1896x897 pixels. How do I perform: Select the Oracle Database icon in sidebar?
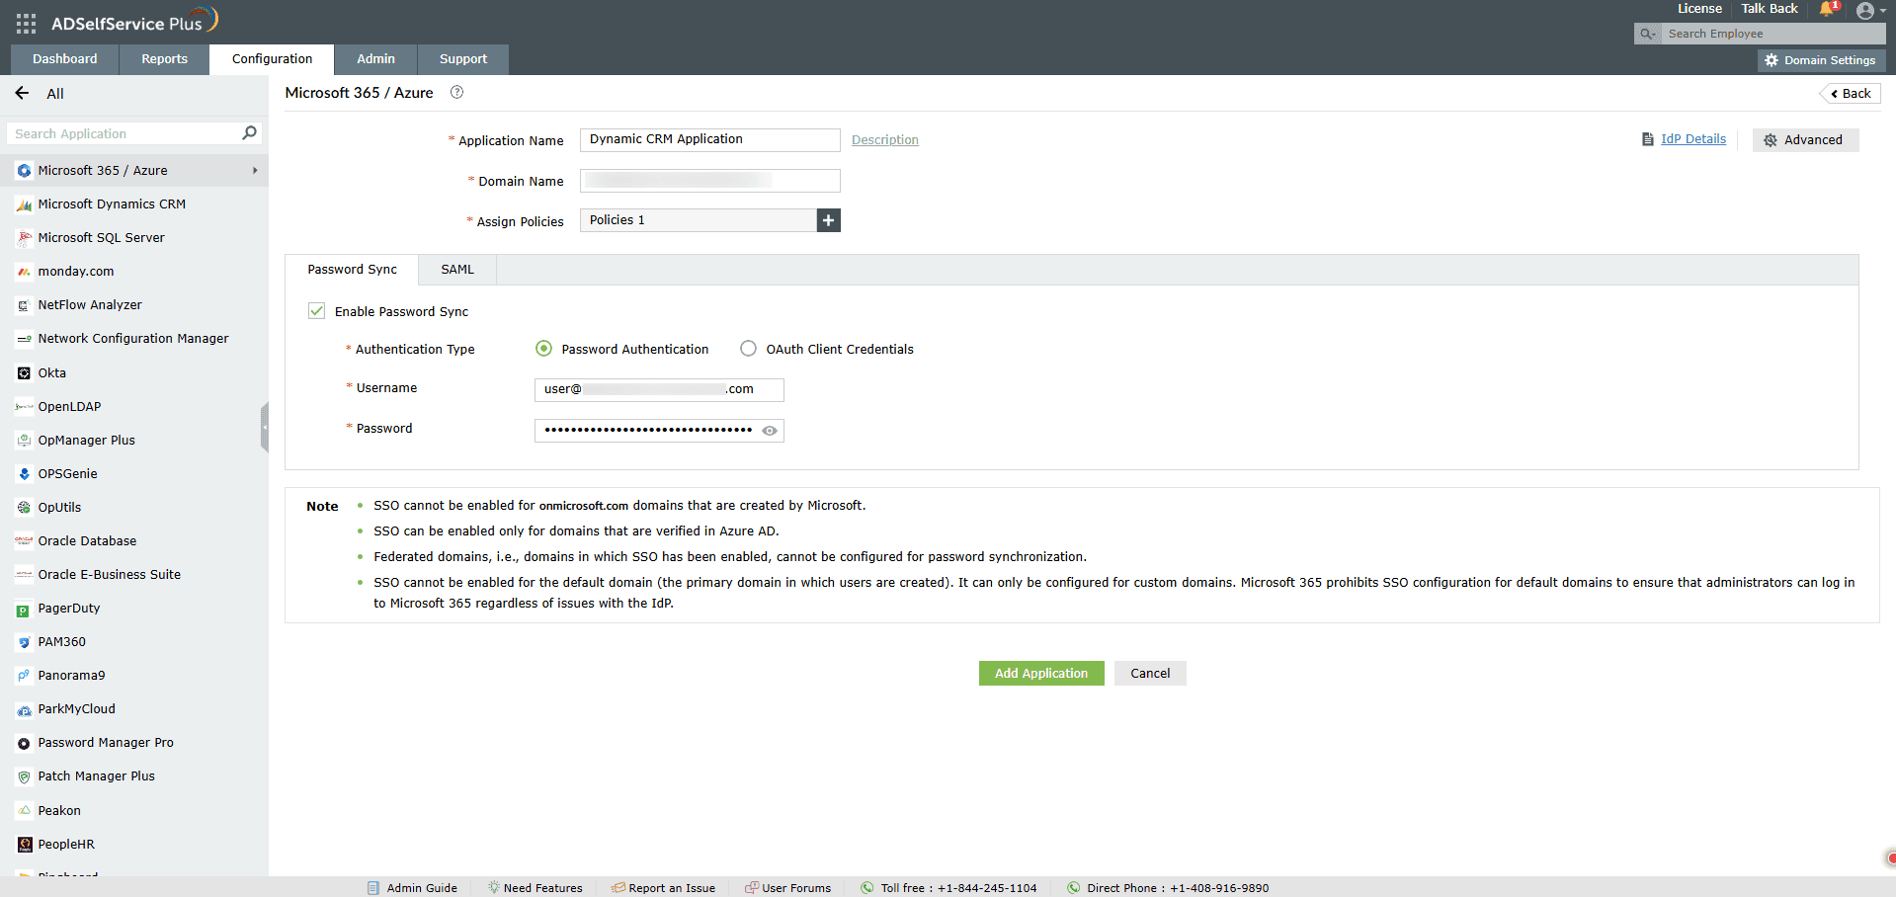(23, 540)
